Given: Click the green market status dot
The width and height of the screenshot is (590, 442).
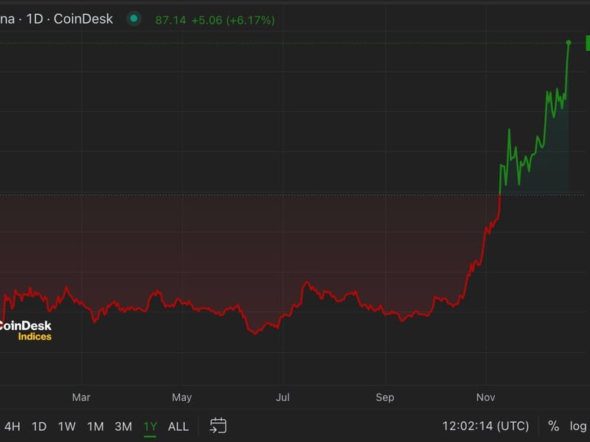Looking at the screenshot, I should coord(133,19).
